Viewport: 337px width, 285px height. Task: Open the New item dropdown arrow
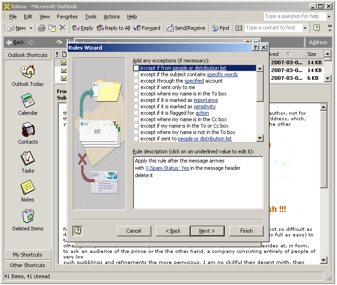pos(31,28)
